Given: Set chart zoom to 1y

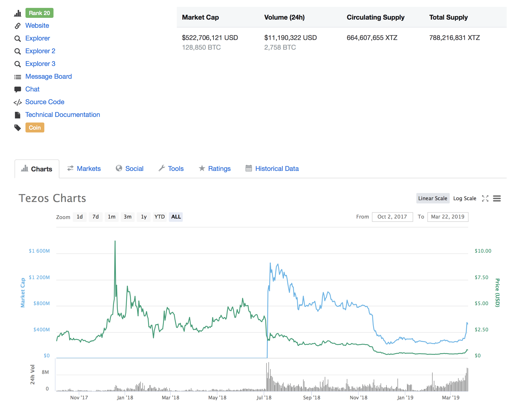Looking at the screenshot, I should pos(144,217).
